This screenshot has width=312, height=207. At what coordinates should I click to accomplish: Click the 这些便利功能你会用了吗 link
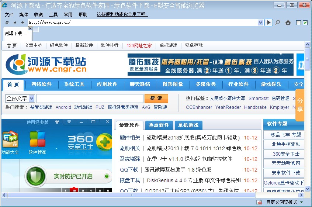[x=122, y=14]
